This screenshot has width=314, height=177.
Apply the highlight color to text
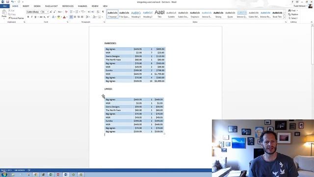tap(58, 17)
